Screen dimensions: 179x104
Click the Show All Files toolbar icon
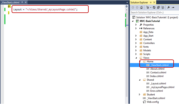click(x=163, y=8)
